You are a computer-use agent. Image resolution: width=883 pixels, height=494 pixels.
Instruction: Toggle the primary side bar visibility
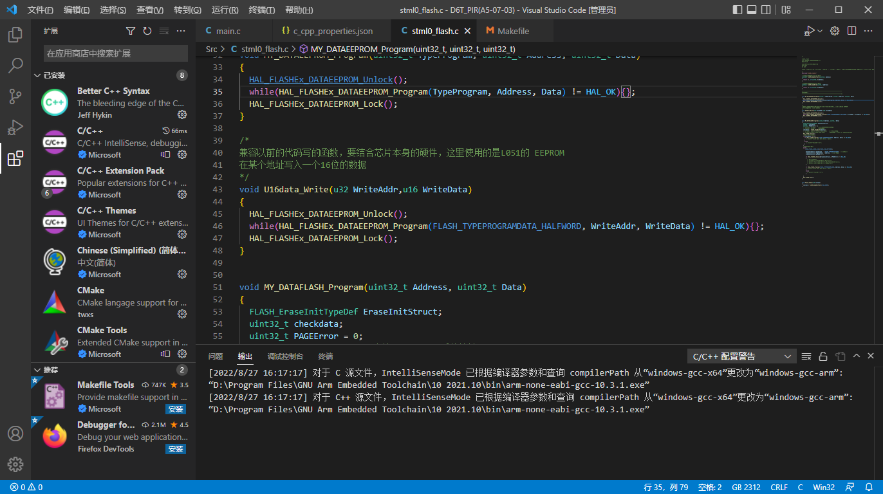click(x=738, y=10)
